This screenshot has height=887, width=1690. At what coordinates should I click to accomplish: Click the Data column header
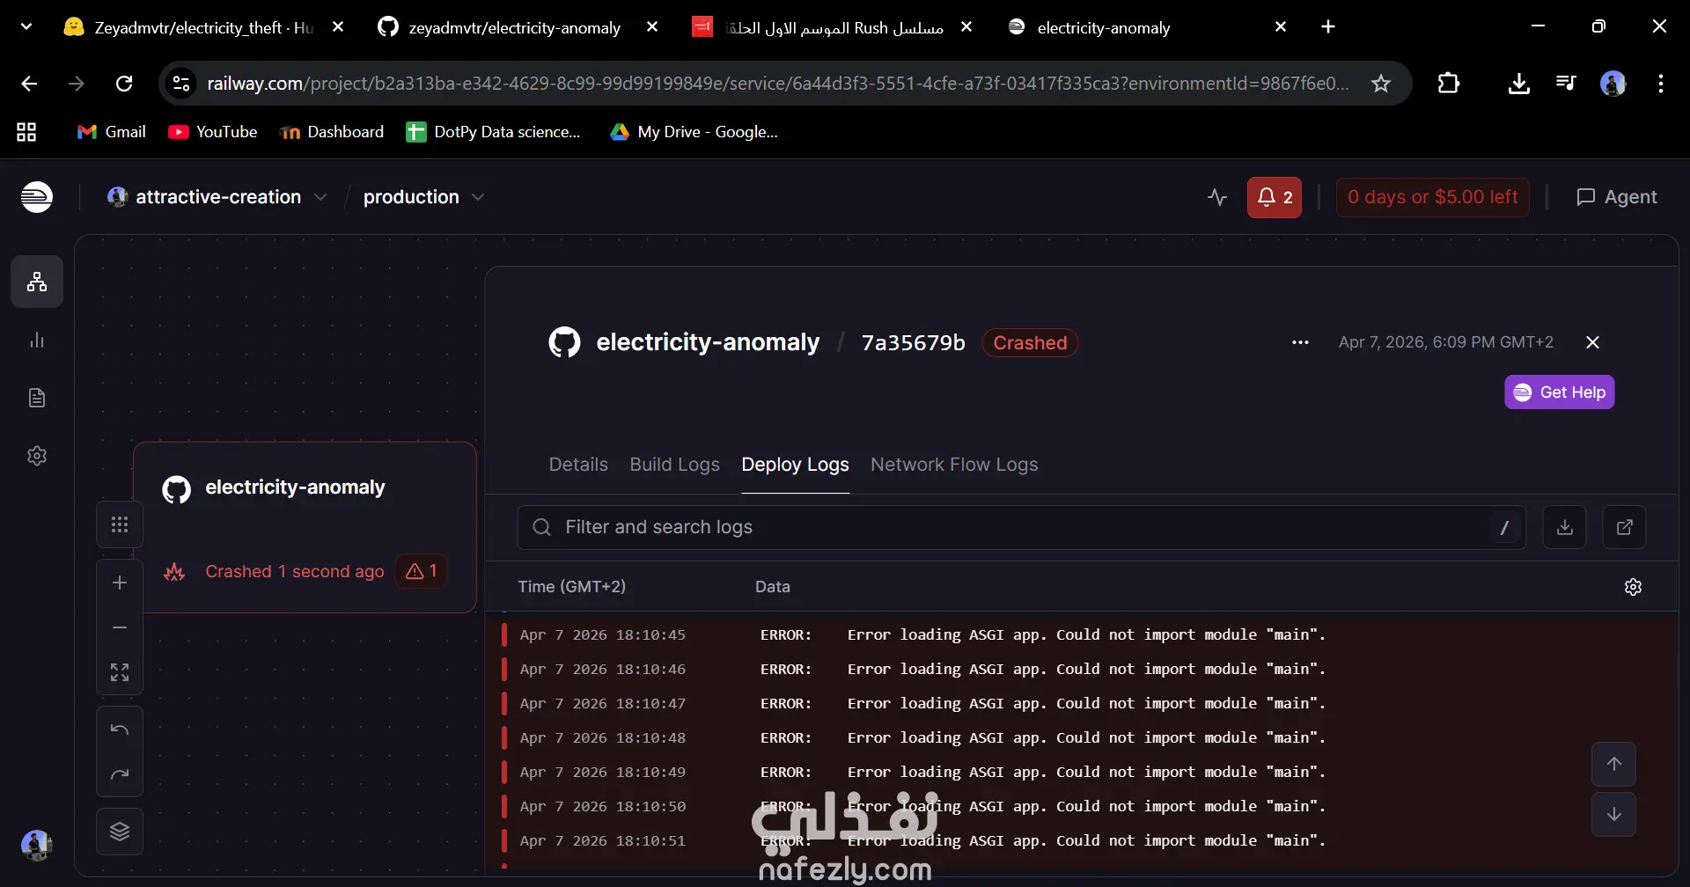click(x=773, y=587)
